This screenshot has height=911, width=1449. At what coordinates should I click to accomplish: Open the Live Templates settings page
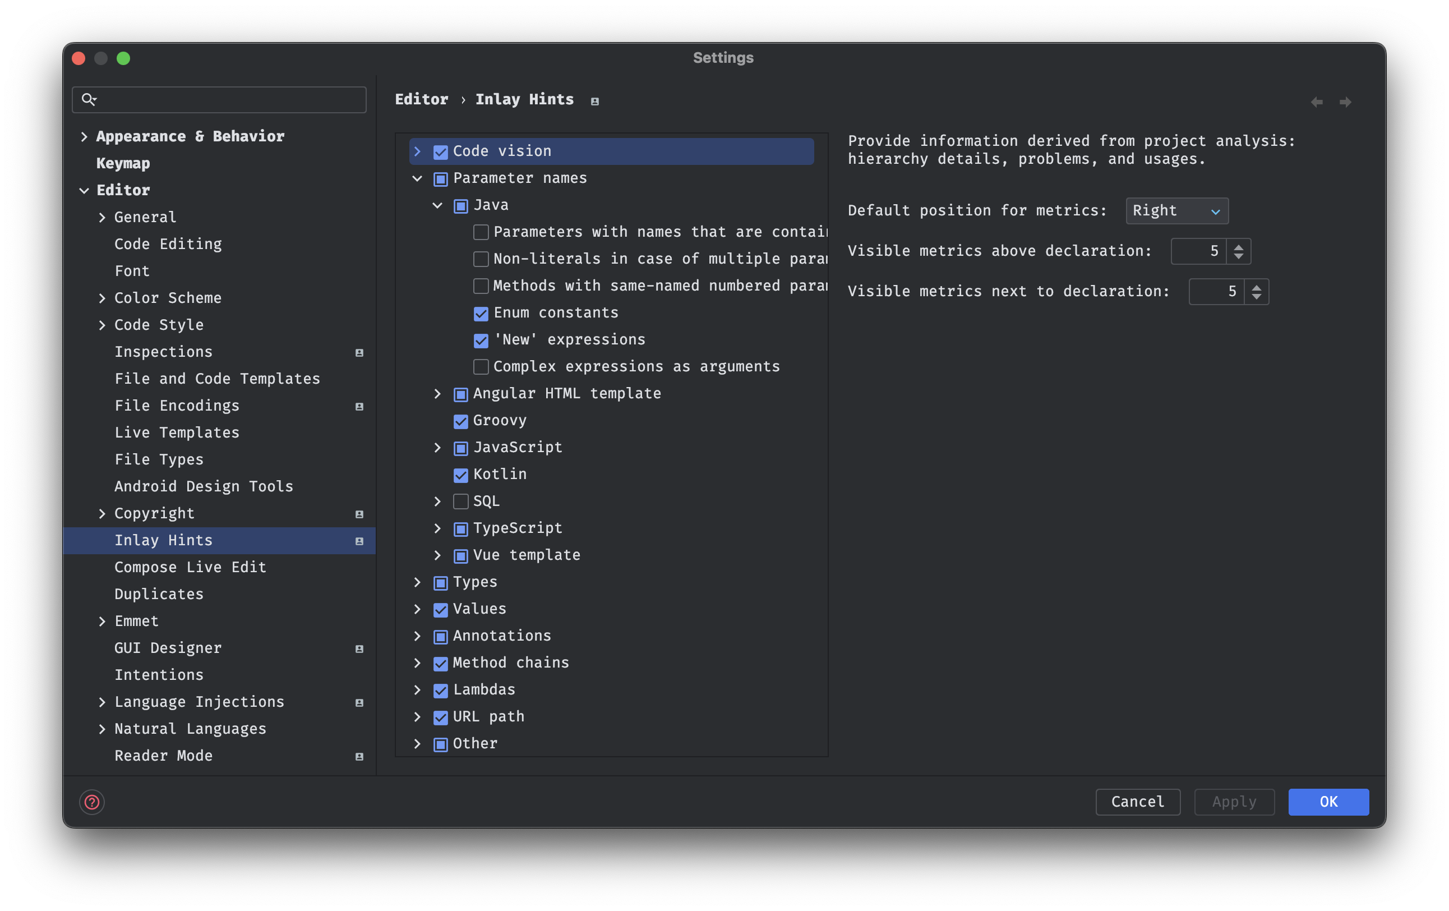tap(177, 433)
